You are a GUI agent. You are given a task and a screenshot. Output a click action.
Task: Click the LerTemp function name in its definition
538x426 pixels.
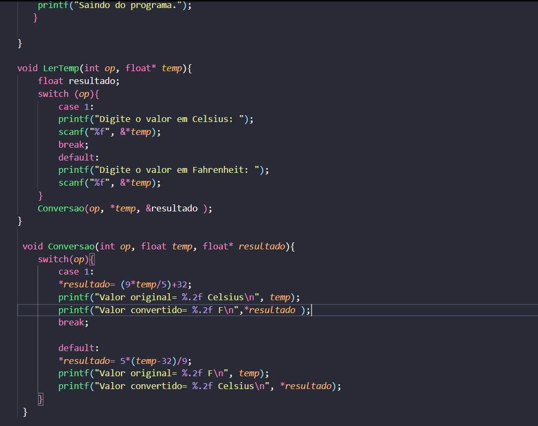[x=61, y=69]
